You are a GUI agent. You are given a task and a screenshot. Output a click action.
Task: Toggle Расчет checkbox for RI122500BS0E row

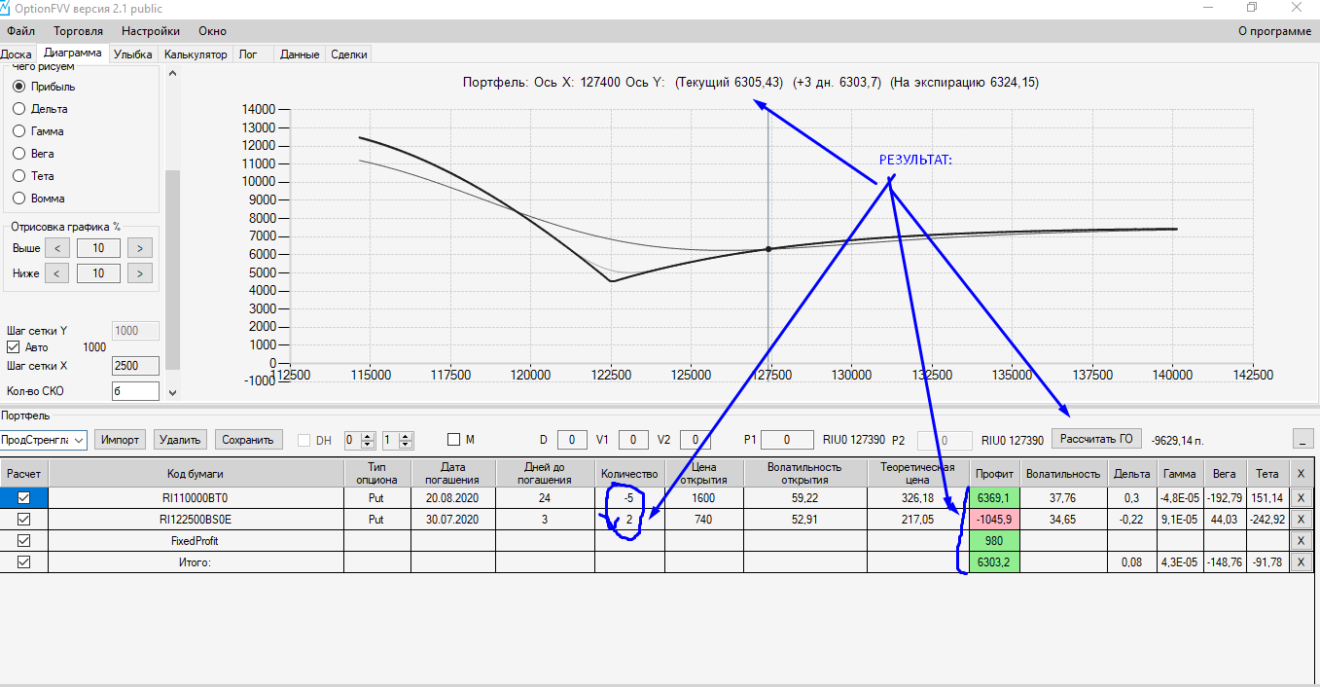click(24, 520)
